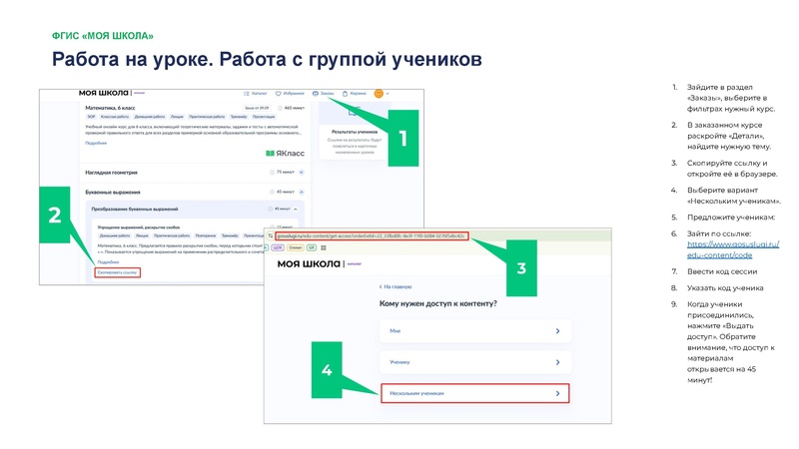The image size is (799, 449).
Task: Choose the Нескольким ученикам option
Action: 475,393
